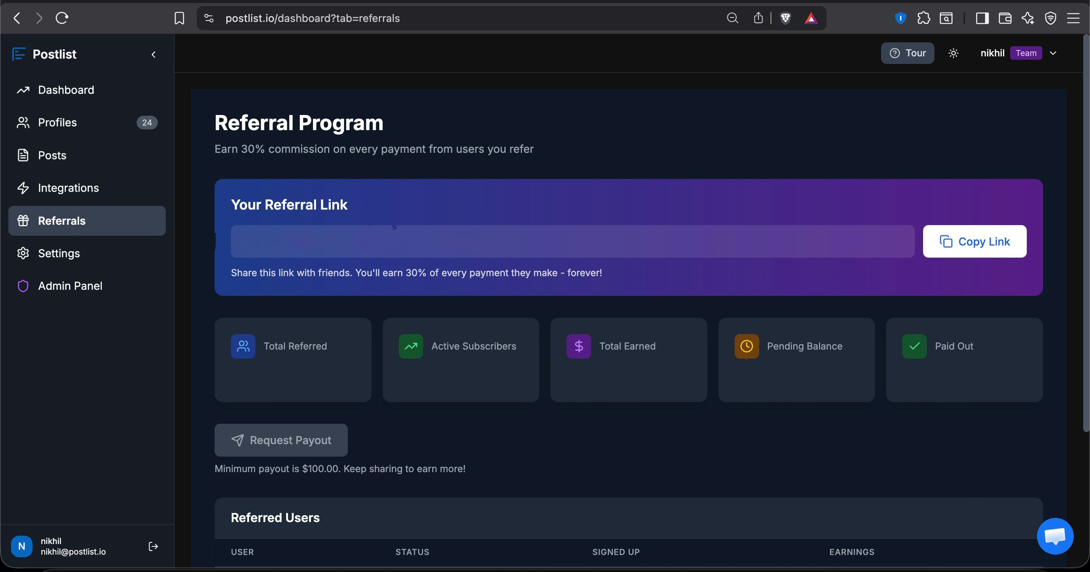The height and width of the screenshot is (572, 1090).
Task: Expand the nikhil Team account dropdown
Action: 1053,53
